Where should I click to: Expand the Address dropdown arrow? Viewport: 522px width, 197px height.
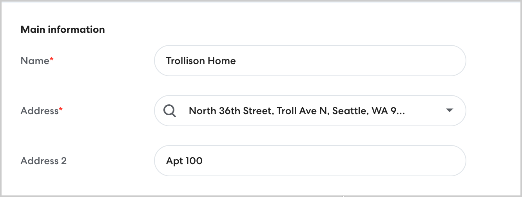pyautogui.click(x=449, y=111)
